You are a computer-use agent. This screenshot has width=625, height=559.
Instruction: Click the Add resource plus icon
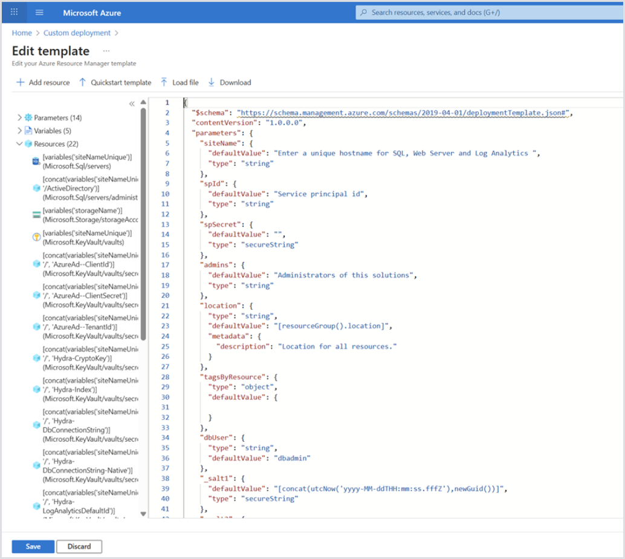21,82
